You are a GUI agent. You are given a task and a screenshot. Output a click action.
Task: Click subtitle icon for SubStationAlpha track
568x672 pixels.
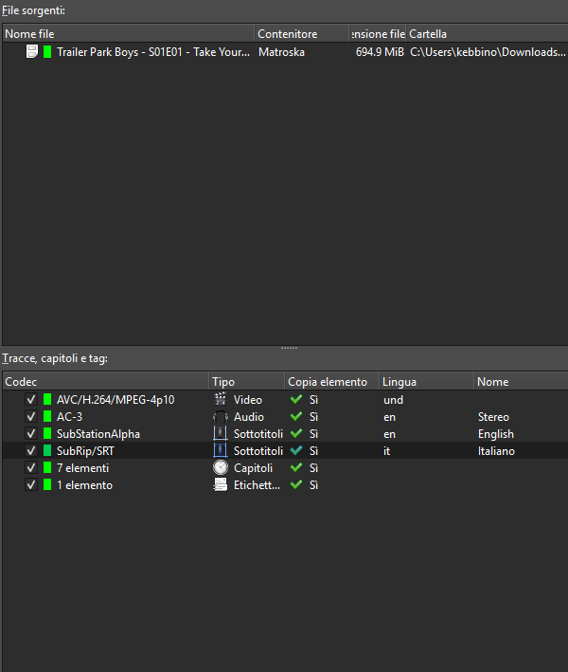220,434
